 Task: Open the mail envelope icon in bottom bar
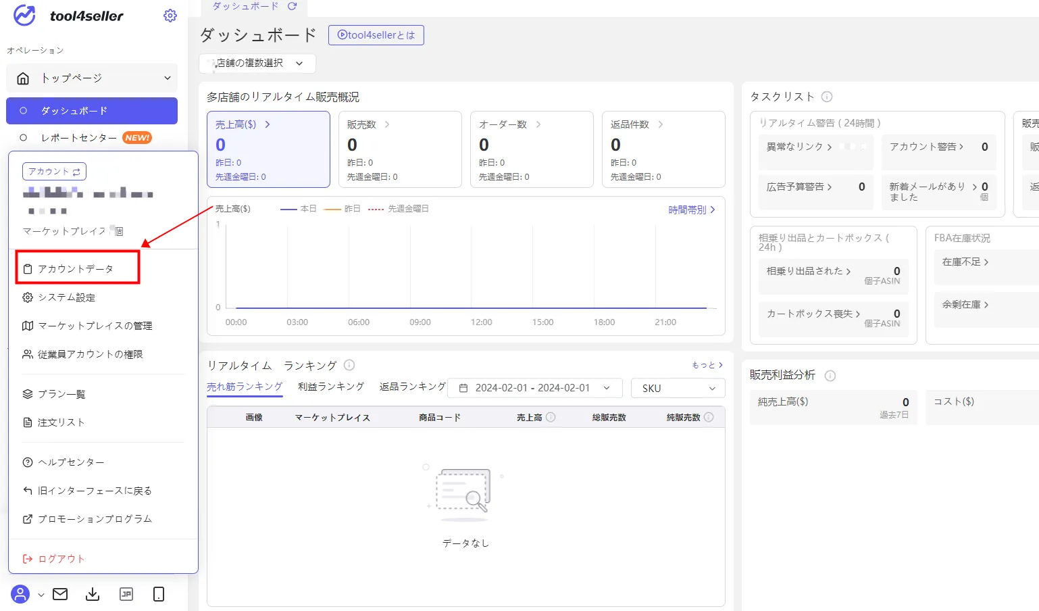pos(60,594)
